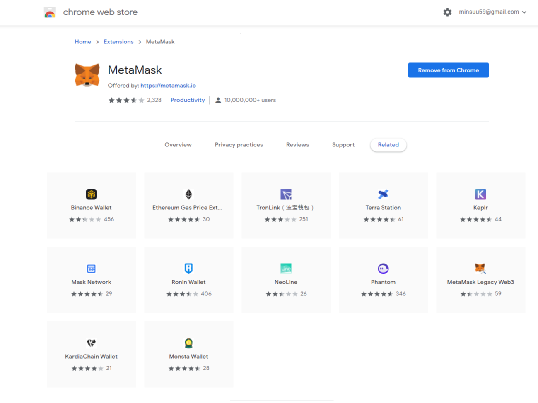Open the settings gear icon
The image size is (538, 403).
click(x=447, y=12)
